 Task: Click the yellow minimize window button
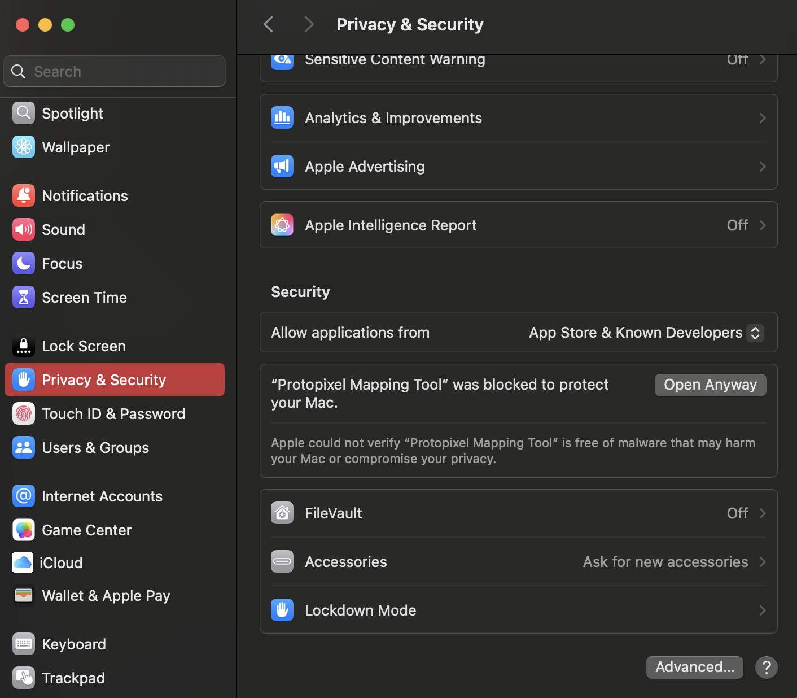tap(45, 25)
